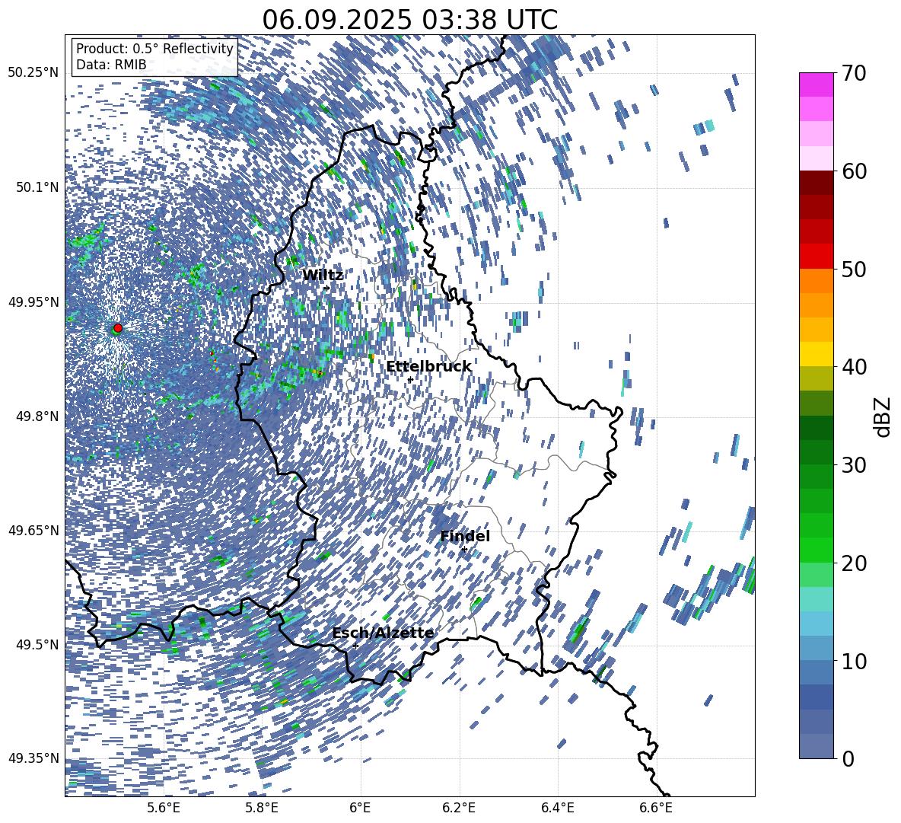Click the orange colorbar segment just below 50
Screen dimensions: 901x823
(817, 281)
